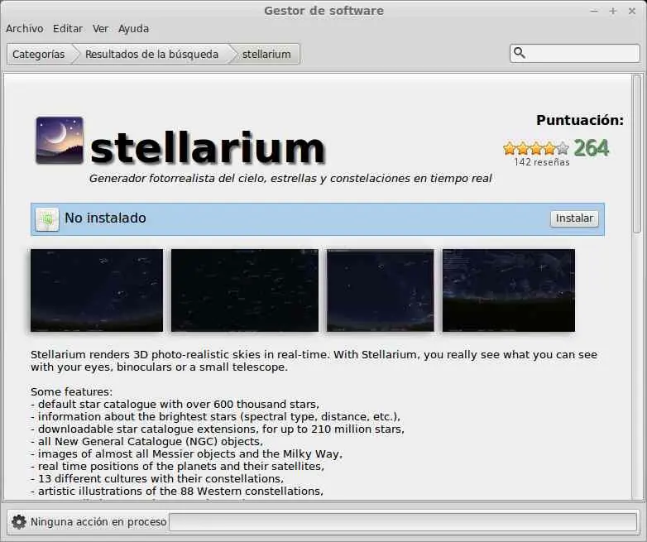Open the first Stellarium screenshot thumbnail

pos(97,290)
